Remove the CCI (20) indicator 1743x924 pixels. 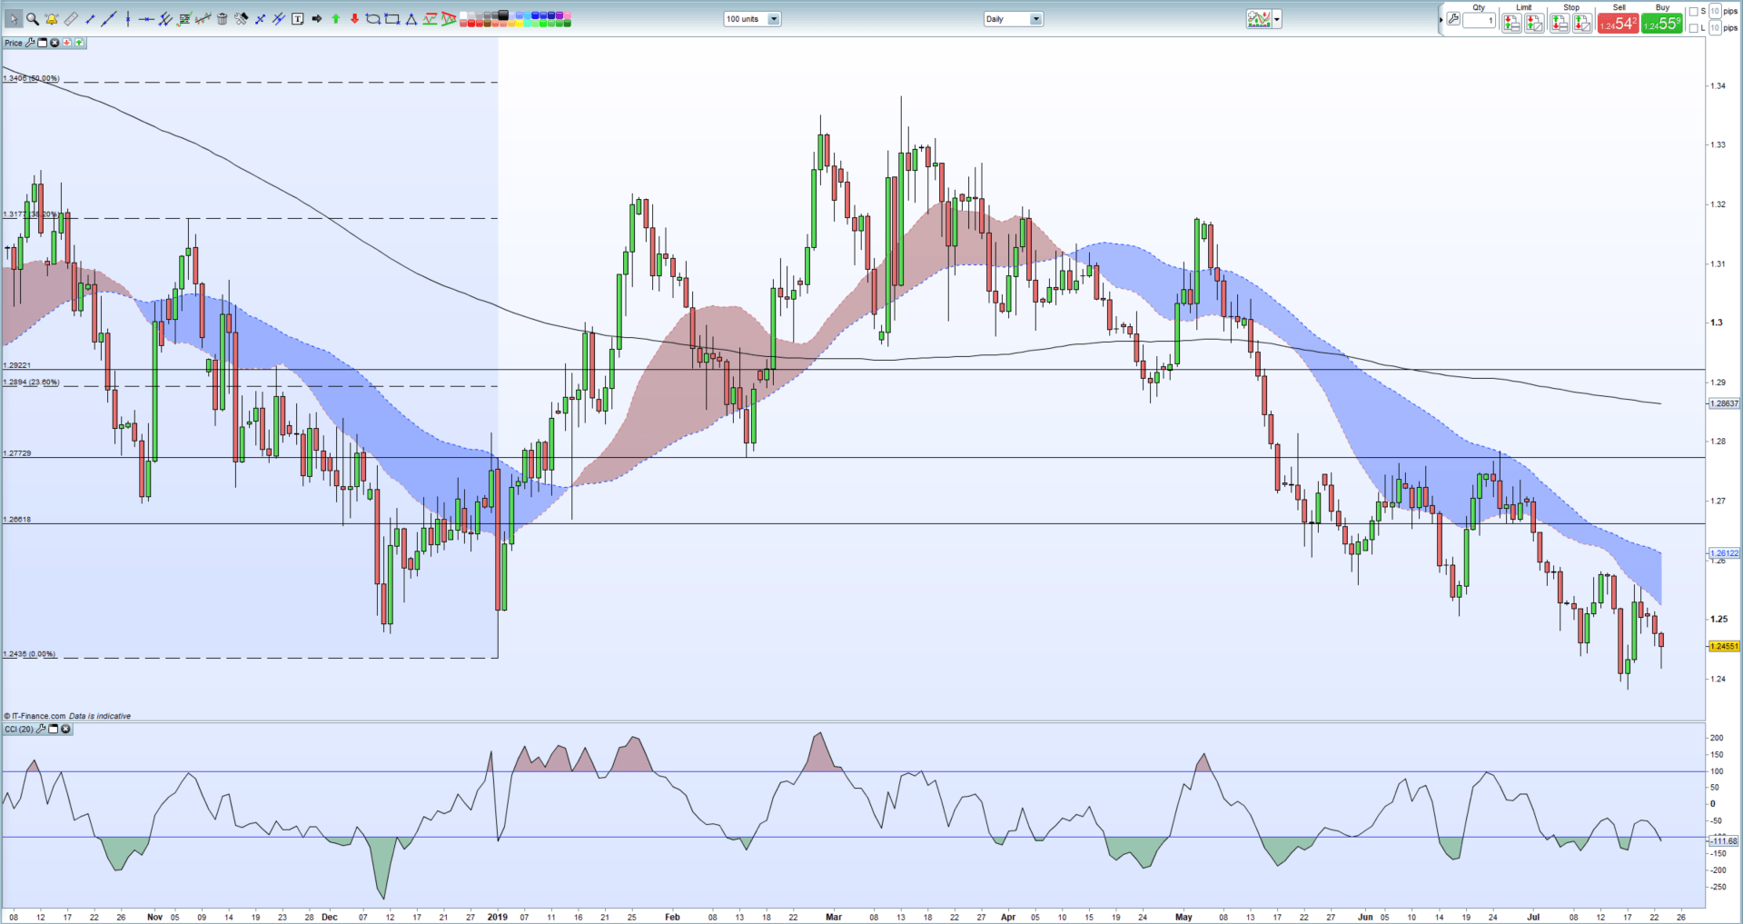click(65, 729)
